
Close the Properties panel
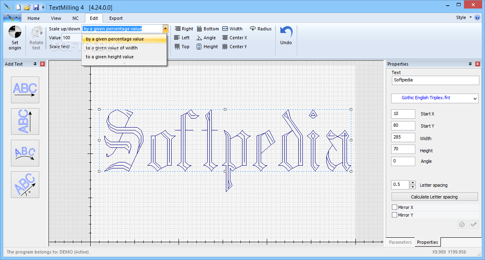click(478, 64)
